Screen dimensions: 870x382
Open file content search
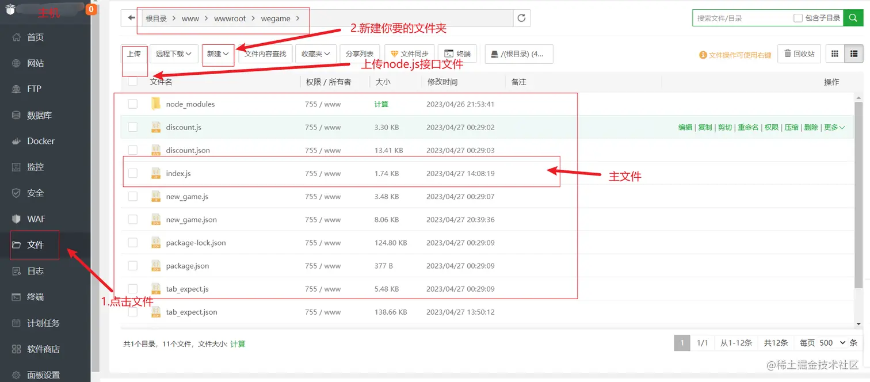(265, 54)
